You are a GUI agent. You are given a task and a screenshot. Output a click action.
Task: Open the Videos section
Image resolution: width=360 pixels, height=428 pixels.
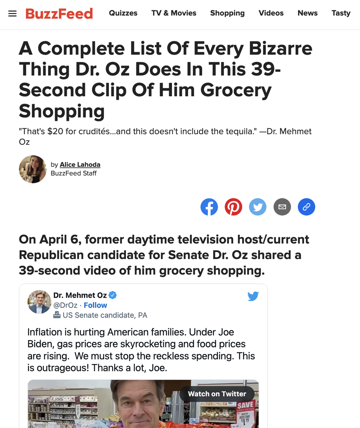tap(271, 13)
